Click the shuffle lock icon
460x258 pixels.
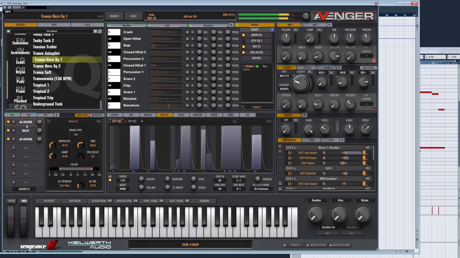[285, 245]
